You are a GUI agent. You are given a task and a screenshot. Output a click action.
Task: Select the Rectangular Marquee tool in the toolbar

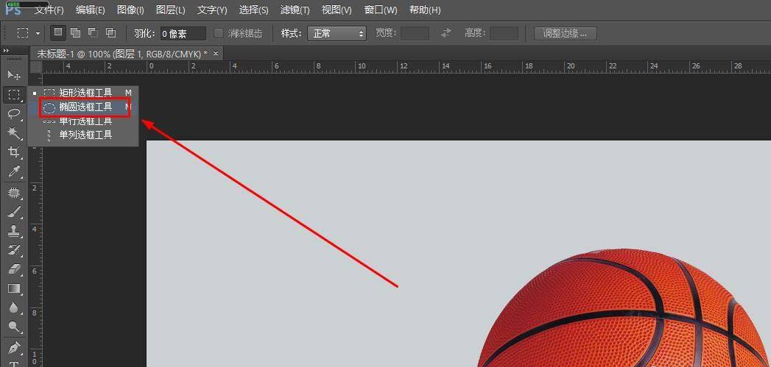(x=14, y=94)
